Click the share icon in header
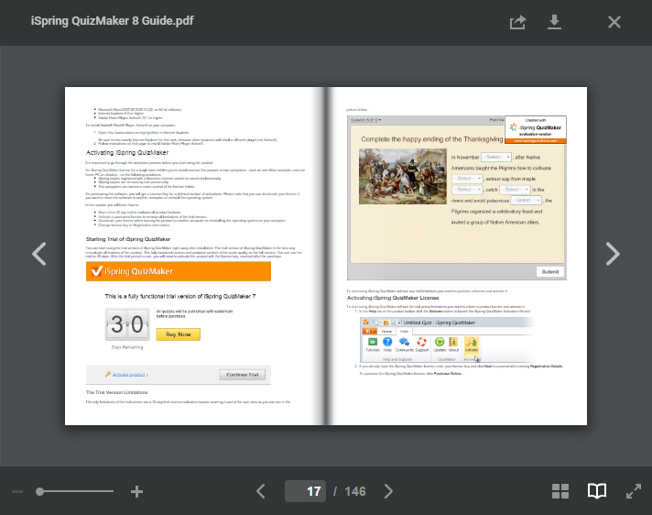 tap(517, 22)
